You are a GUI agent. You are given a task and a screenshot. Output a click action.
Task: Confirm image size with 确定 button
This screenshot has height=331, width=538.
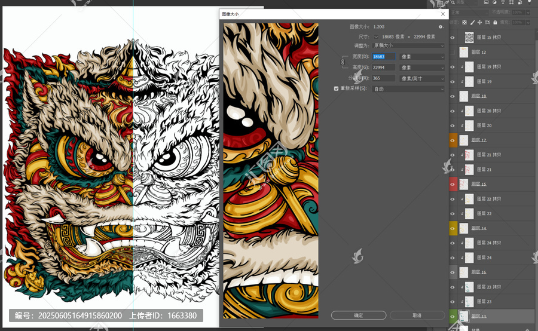click(359, 315)
